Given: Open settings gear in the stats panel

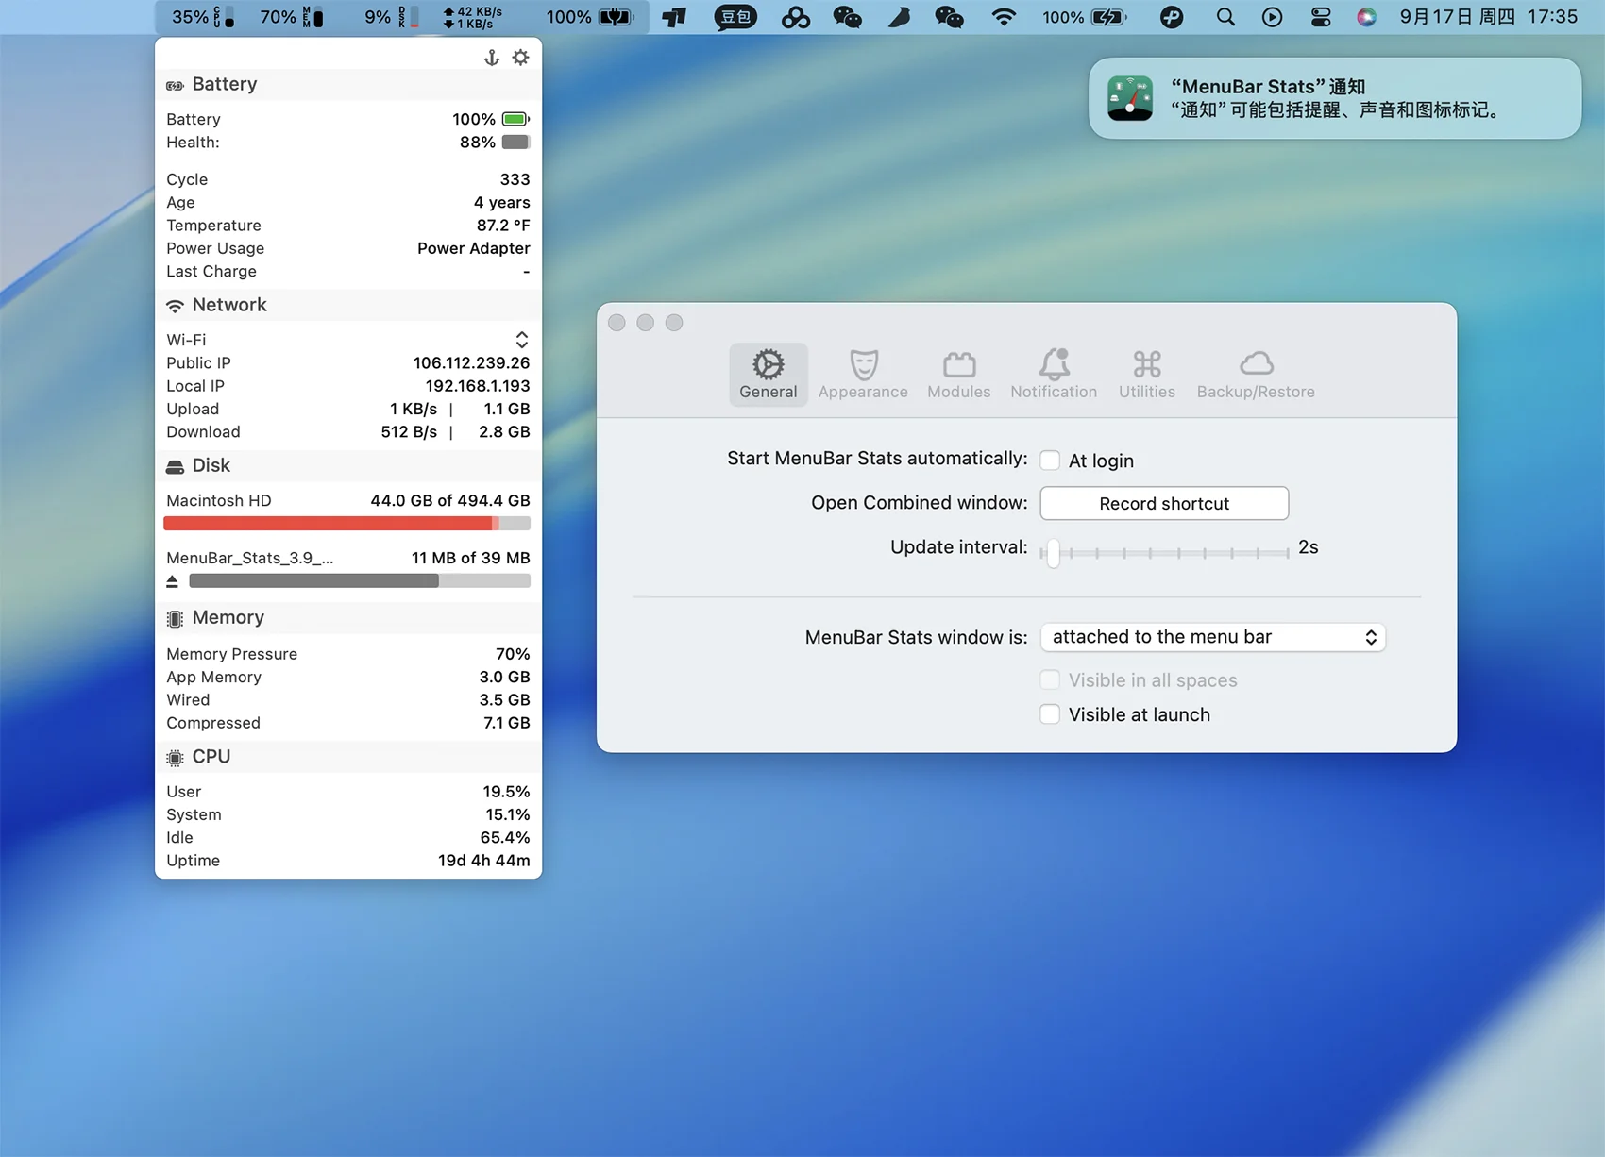Looking at the screenshot, I should [520, 58].
